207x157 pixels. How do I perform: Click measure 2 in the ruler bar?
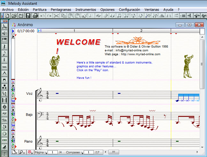(142, 31)
